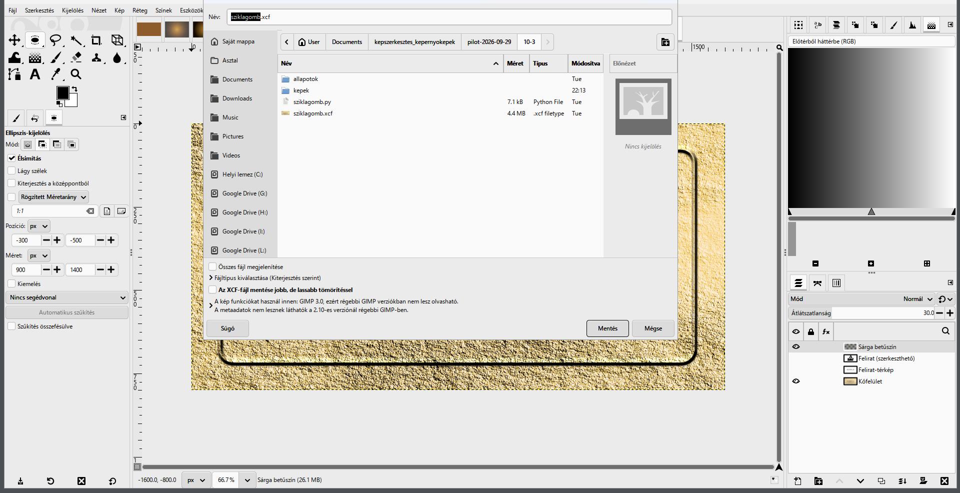
Task: Go to Documents in path bar
Action: tap(347, 42)
